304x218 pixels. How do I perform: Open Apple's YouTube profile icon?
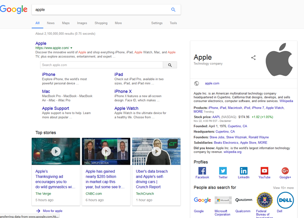coord(264,171)
